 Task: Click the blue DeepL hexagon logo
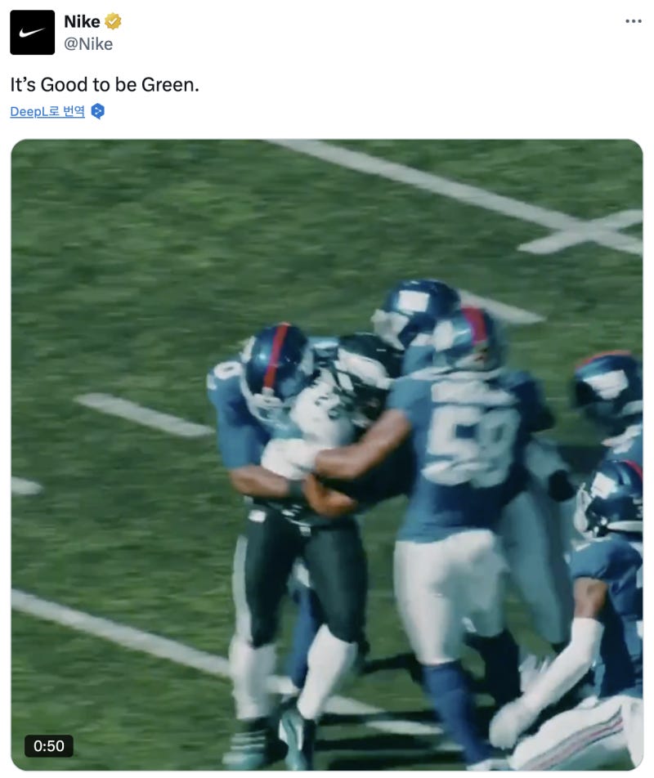[x=98, y=111]
